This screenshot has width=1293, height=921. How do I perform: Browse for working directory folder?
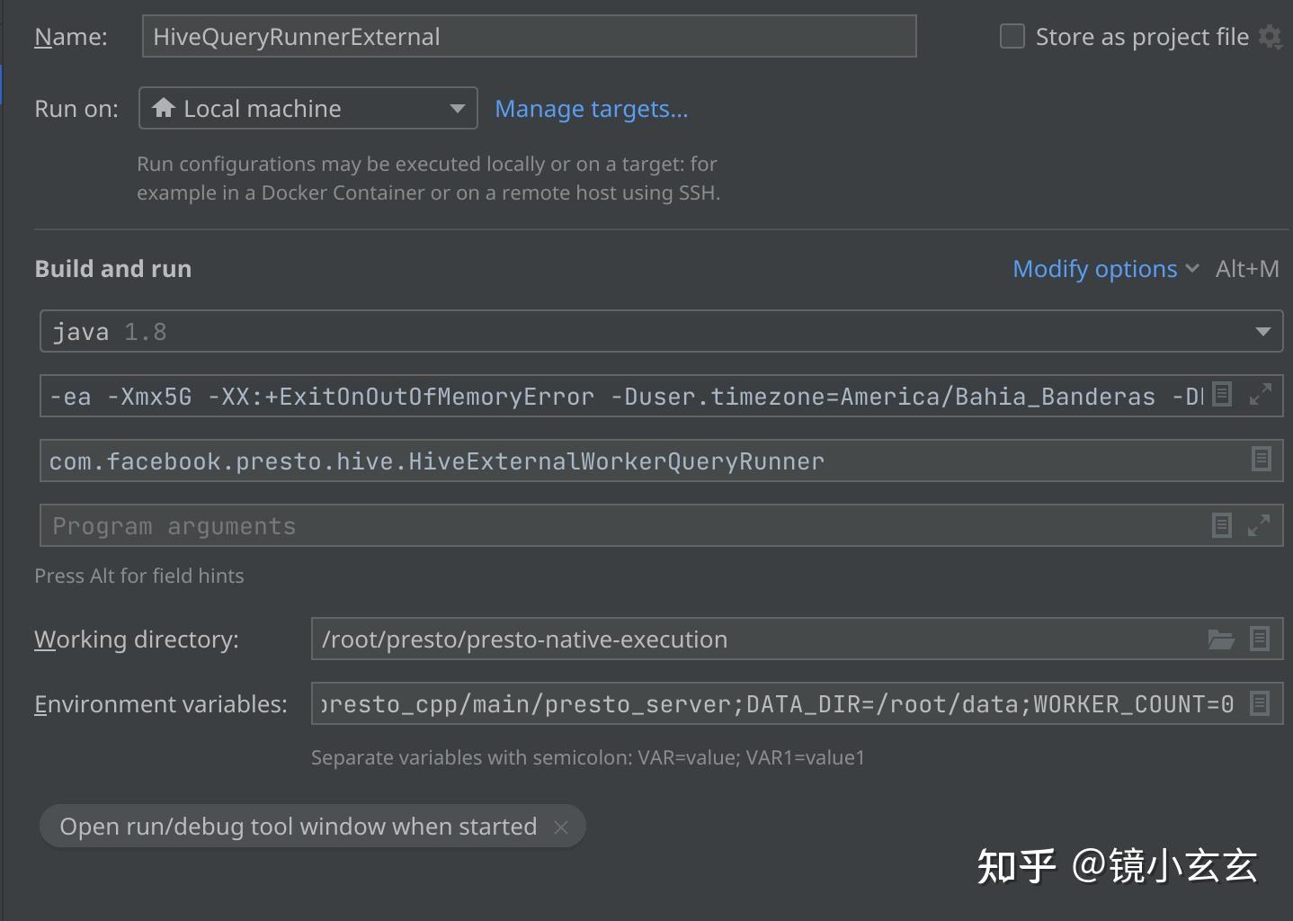pos(1220,639)
